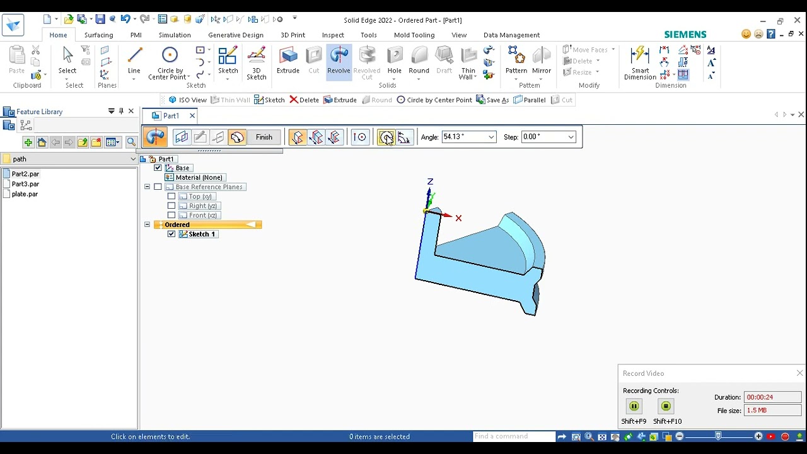Viewport: 807px width, 454px height.
Task: Activate the Mirror command
Action: pos(542,61)
